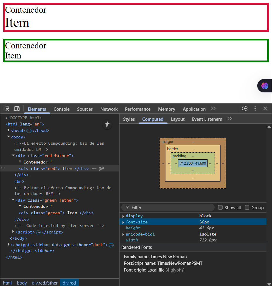
Task: Open the DevTools three-dot customize menu
Action: click(255, 109)
